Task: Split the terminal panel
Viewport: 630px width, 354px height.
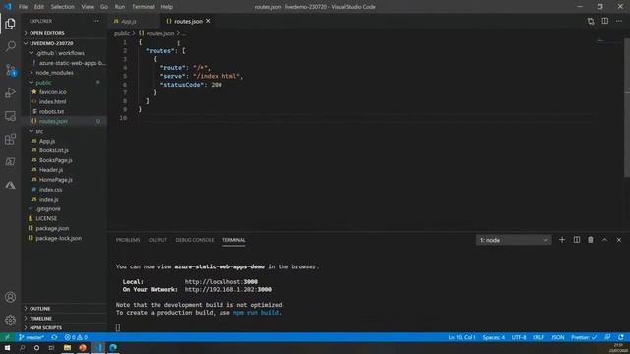Action: tap(576, 240)
